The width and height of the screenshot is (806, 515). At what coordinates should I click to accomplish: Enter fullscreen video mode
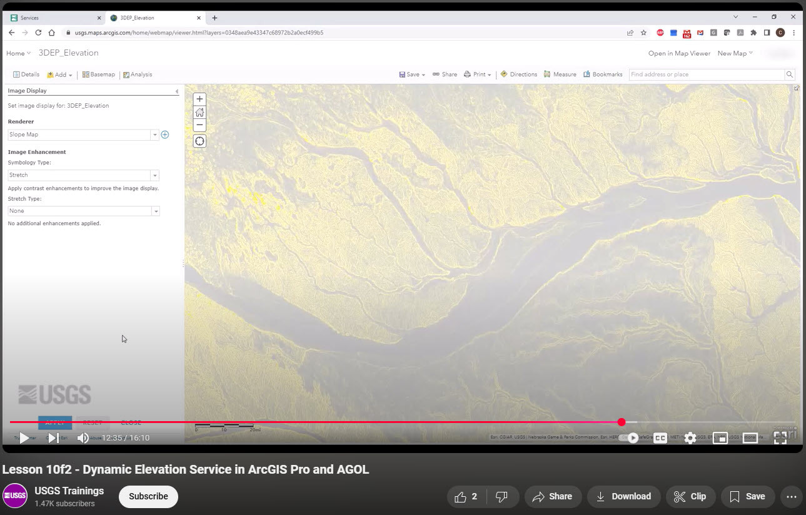(780, 438)
